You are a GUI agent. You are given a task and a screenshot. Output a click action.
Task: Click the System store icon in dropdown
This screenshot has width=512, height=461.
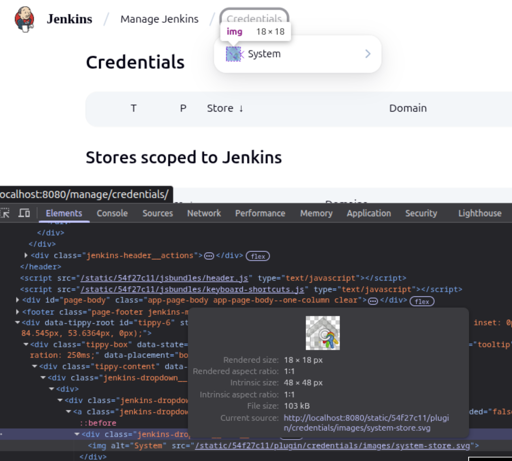coord(233,54)
